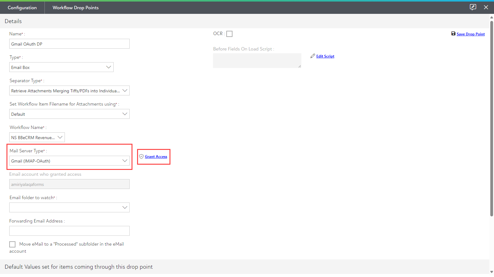The height and width of the screenshot is (277, 494).
Task: Open the Edit Script link
Action: [325, 56]
